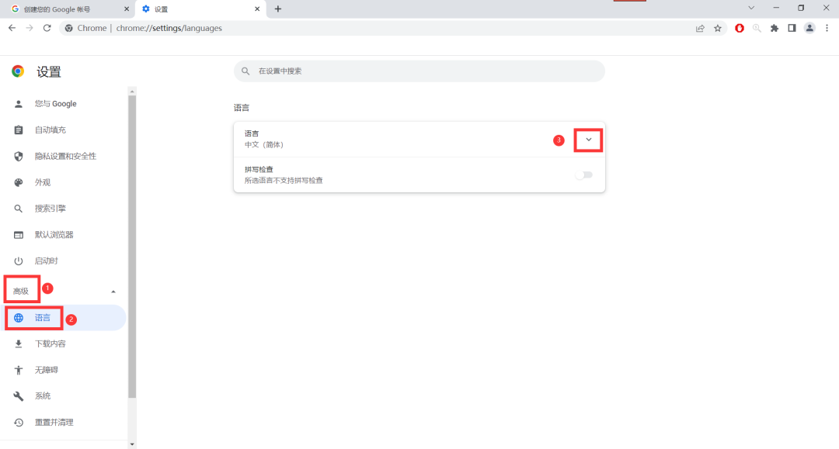The height and width of the screenshot is (449, 839).
Task: Reload the settings page
Action: 47,28
